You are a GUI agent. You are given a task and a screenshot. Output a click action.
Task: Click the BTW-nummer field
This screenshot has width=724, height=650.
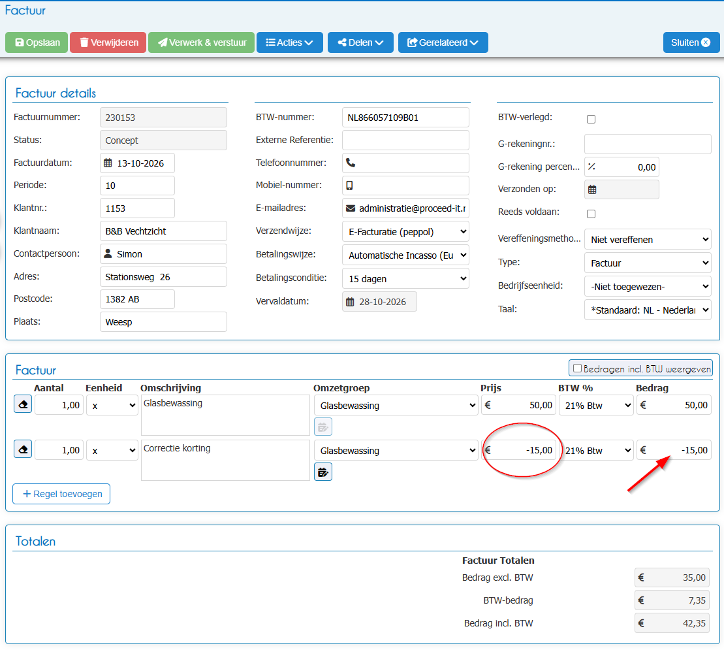406,118
